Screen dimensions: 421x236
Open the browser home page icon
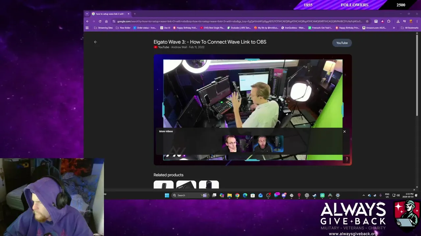[x=106, y=21]
